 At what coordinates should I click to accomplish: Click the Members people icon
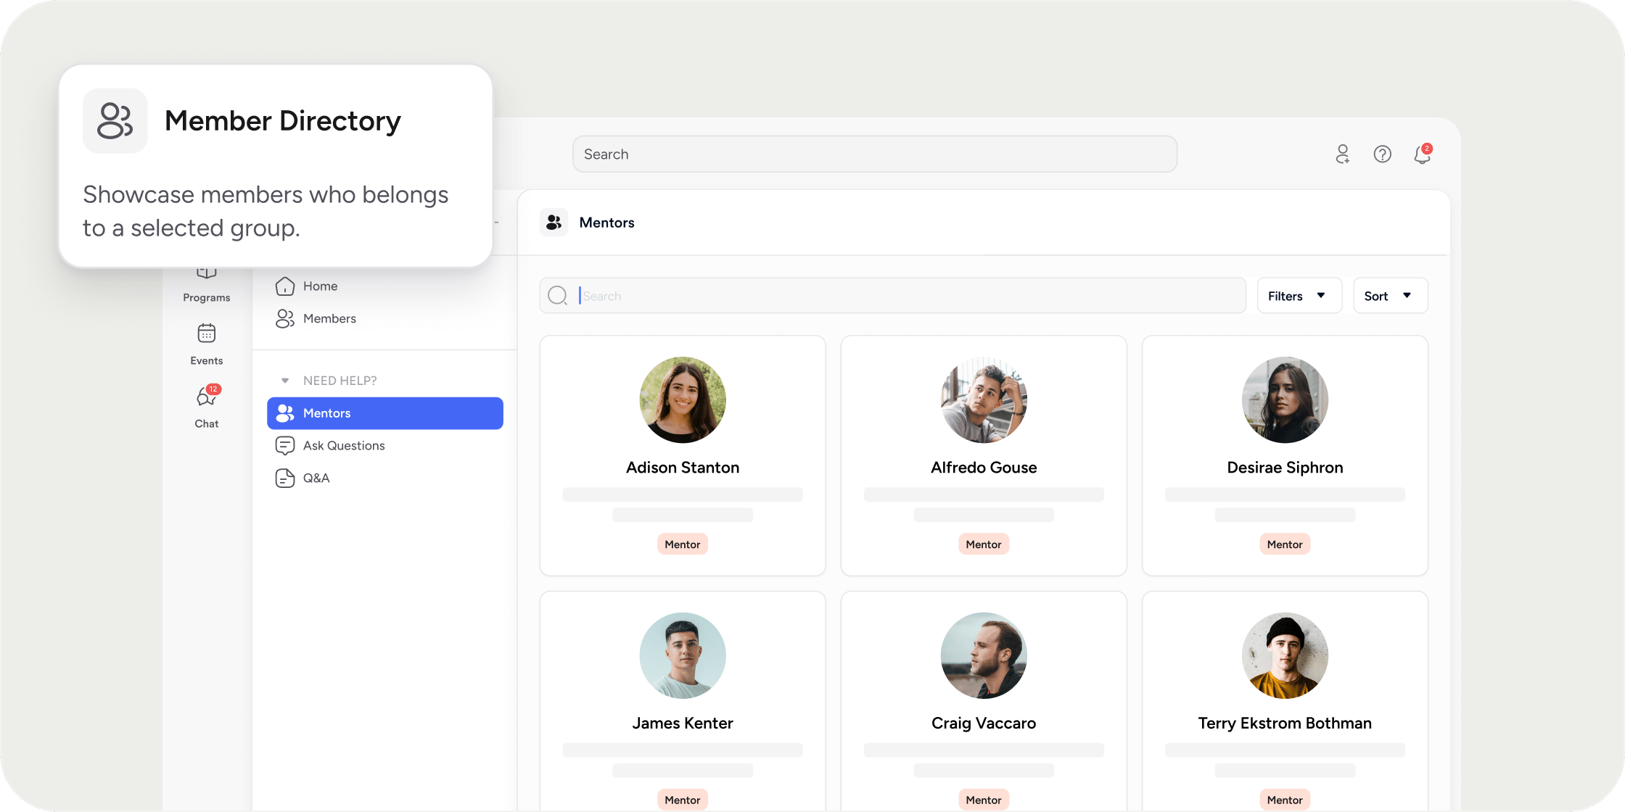(x=285, y=319)
